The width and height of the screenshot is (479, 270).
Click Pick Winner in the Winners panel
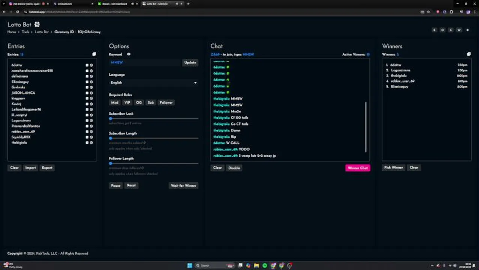(394, 168)
